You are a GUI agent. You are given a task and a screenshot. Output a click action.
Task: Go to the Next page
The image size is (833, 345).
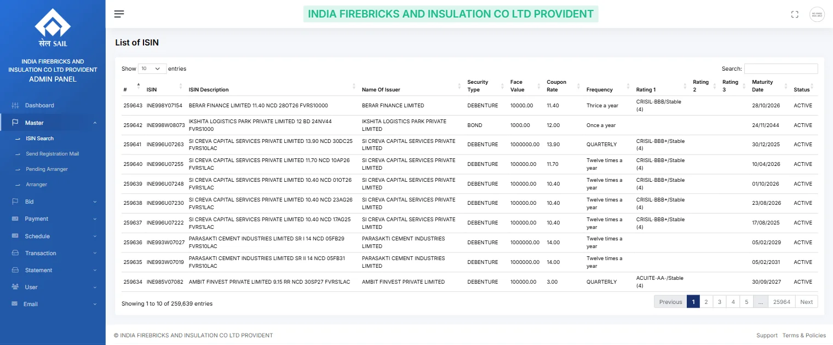(x=806, y=302)
